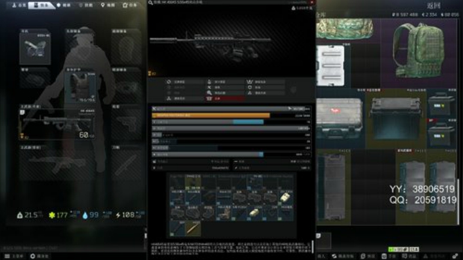Click the euro balance 2 334
463x260 pixels.
pyautogui.click(x=430, y=14)
